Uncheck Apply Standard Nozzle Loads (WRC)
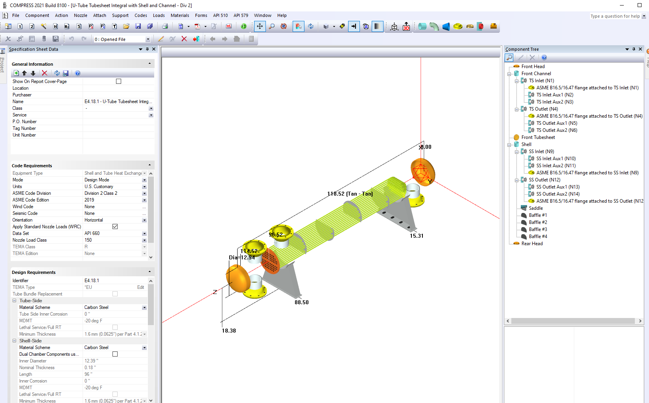Screen dimensions: 649x403 point(115,227)
